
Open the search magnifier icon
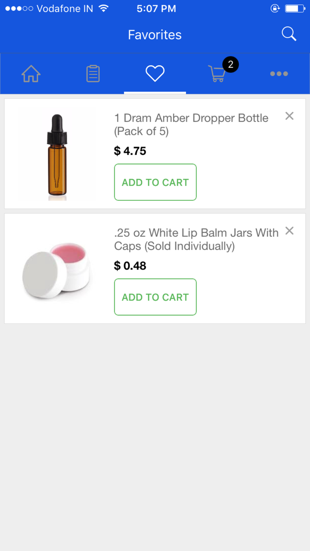tap(289, 34)
